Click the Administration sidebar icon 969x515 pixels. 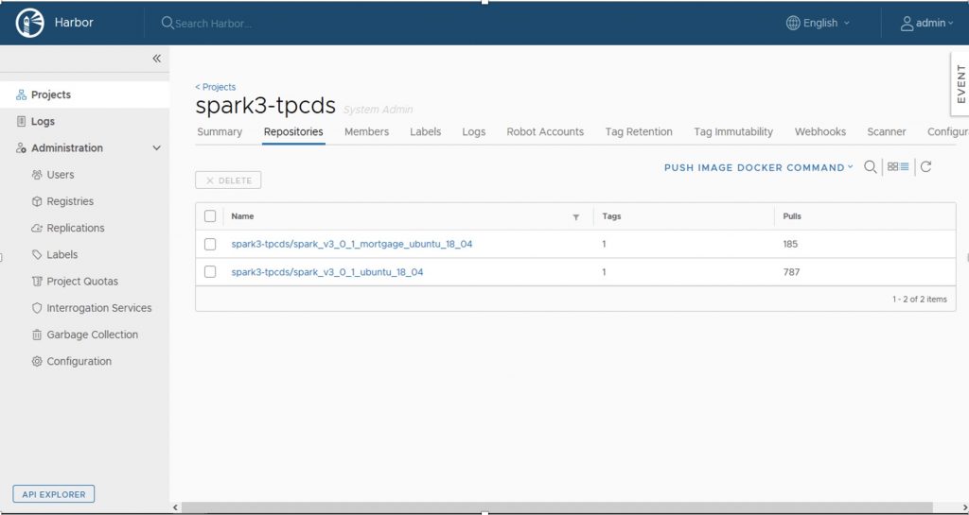pyautogui.click(x=21, y=148)
